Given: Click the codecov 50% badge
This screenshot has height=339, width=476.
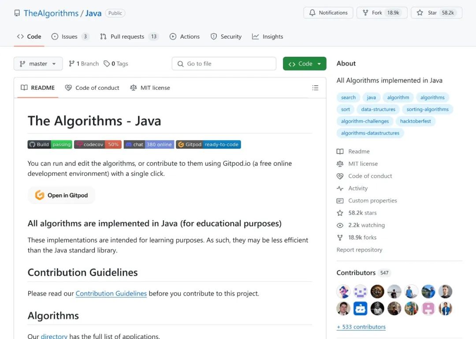Looking at the screenshot, I should tap(98, 145).
